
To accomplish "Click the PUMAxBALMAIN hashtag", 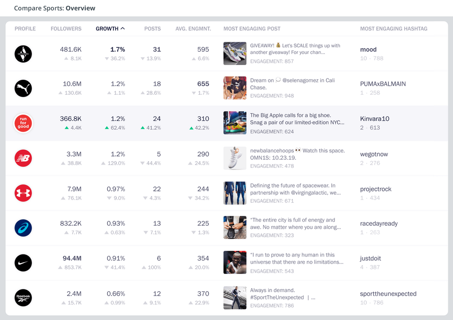I will point(383,84).
